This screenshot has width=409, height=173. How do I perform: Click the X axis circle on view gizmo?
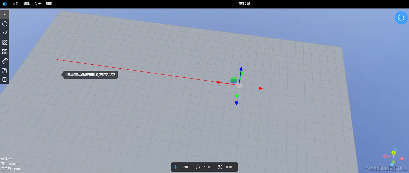pyautogui.click(x=385, y=156)
